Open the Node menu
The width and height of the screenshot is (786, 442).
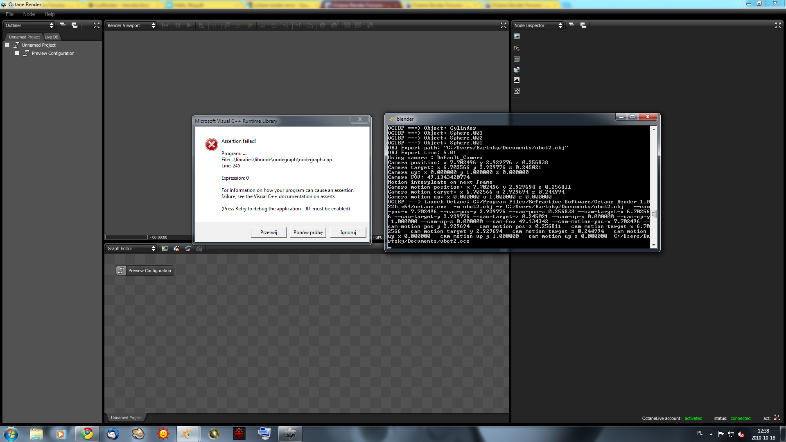pyautogui.click(x=29, y=14)
